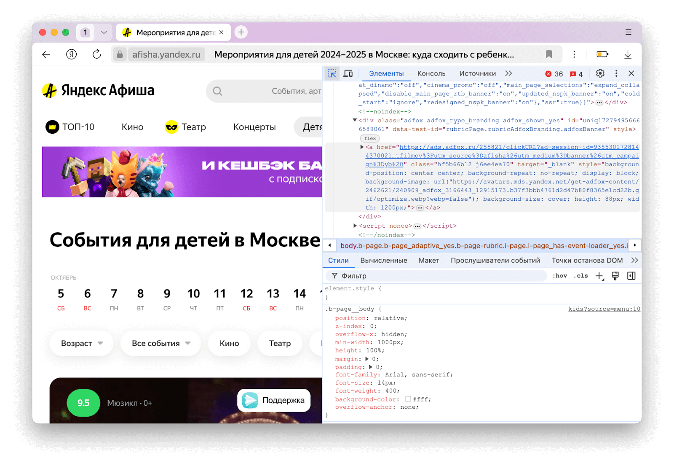Expand the tab groups dropdown chevron
Screen dimensions: 674x466
coord(104,32)
